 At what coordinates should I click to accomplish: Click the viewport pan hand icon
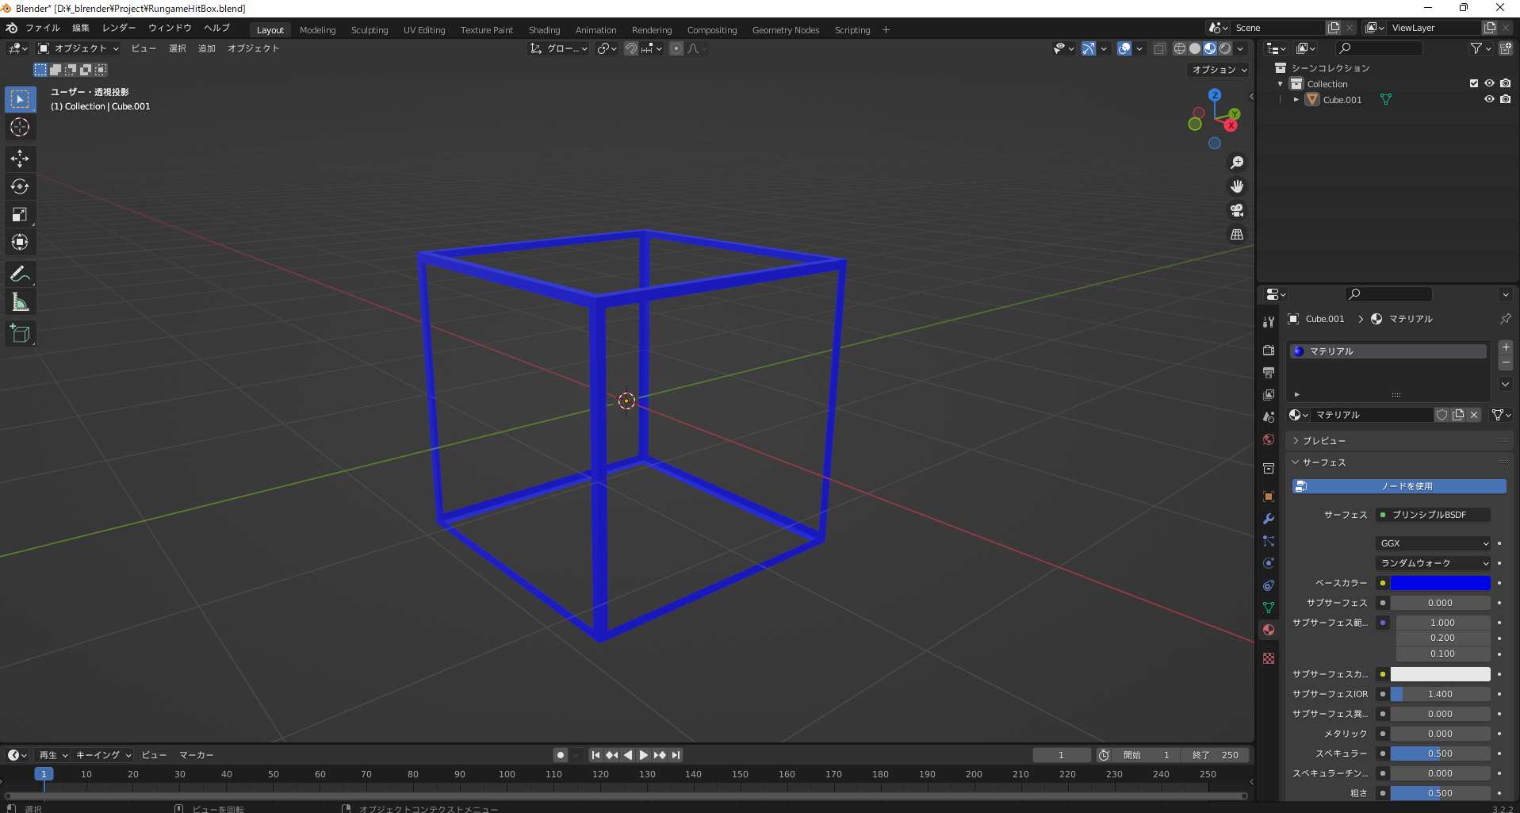pyautogui.click(x=1237, y=186)
